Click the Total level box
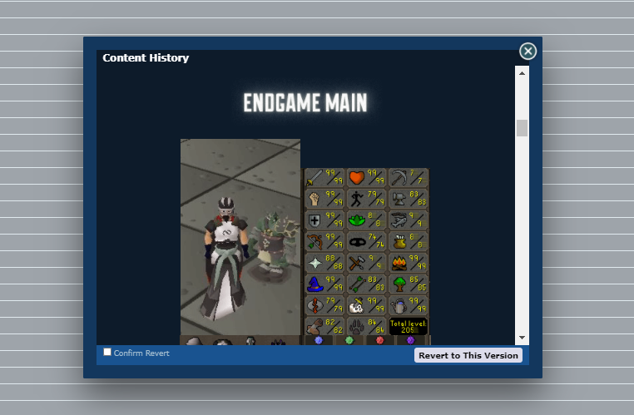Image resolution: width=634 pixels, height=415 pixels. (409, 327)
